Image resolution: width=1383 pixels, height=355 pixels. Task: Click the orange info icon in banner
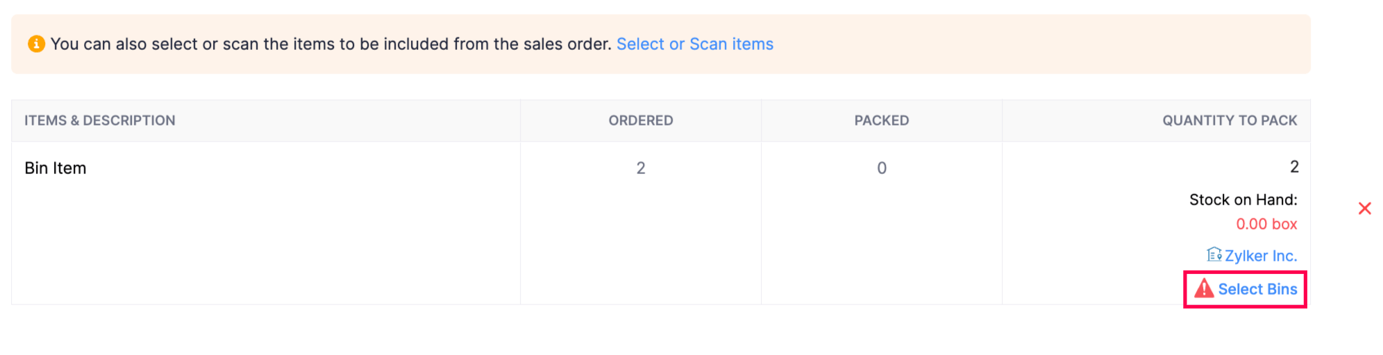tap(36, 44)
